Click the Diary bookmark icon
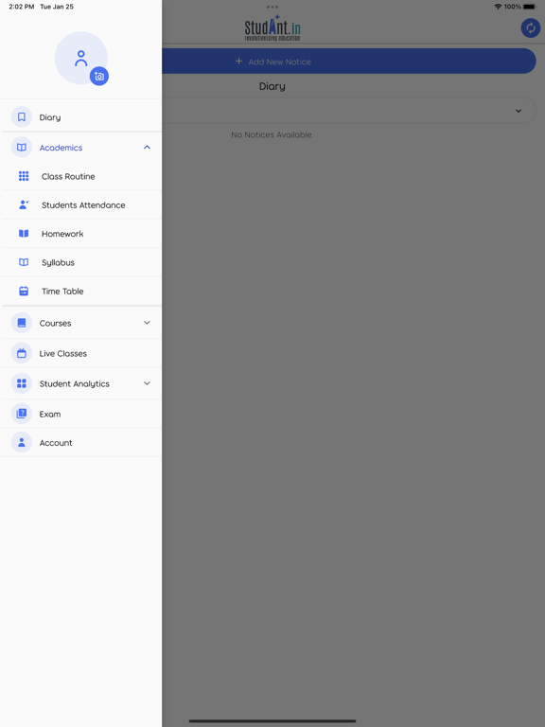 22,116
